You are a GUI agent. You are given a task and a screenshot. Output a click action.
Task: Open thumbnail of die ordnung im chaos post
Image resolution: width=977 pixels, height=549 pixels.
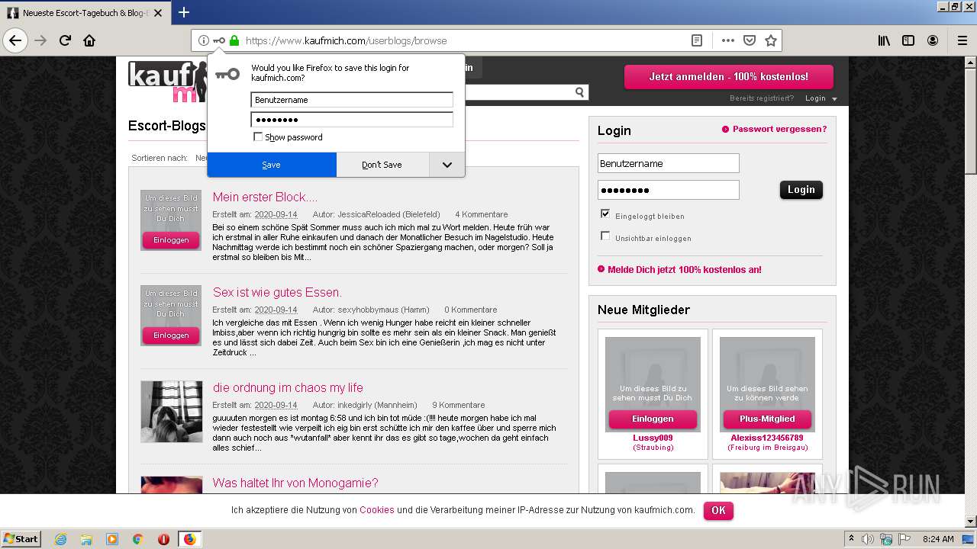pos(172,412)
